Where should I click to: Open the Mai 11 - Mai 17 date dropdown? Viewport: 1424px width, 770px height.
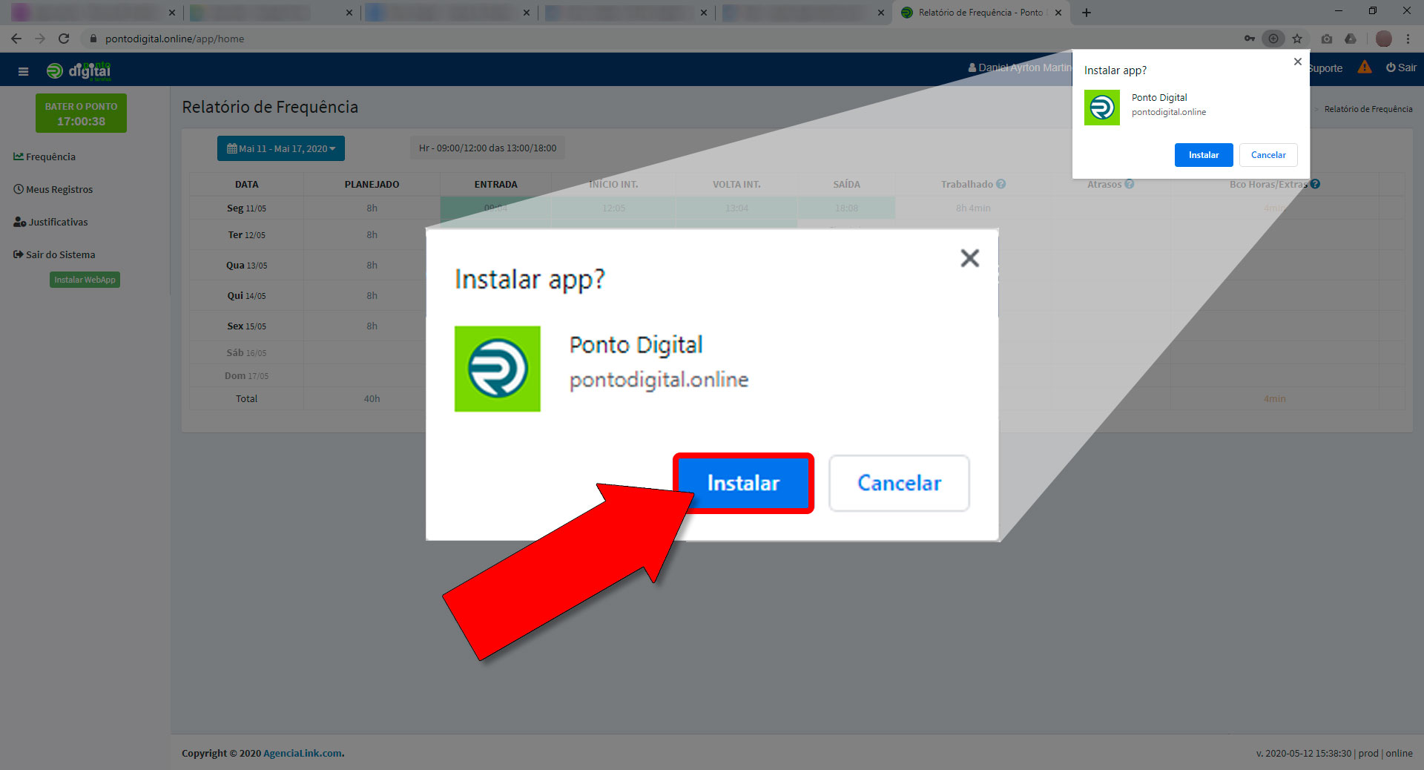pyautogui.click(x=280, y=148)
